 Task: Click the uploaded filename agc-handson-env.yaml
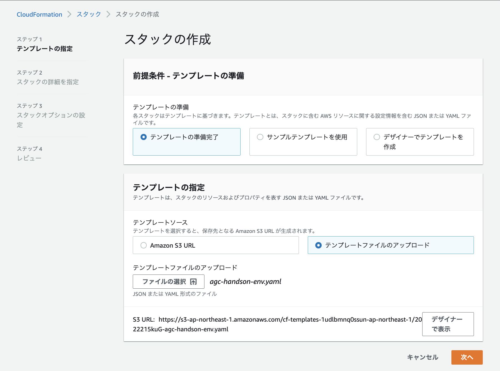[246, 282]
